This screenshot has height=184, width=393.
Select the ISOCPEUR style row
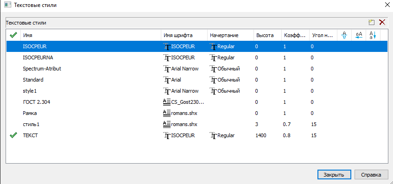pyautogui.click(x=197, y=46)
